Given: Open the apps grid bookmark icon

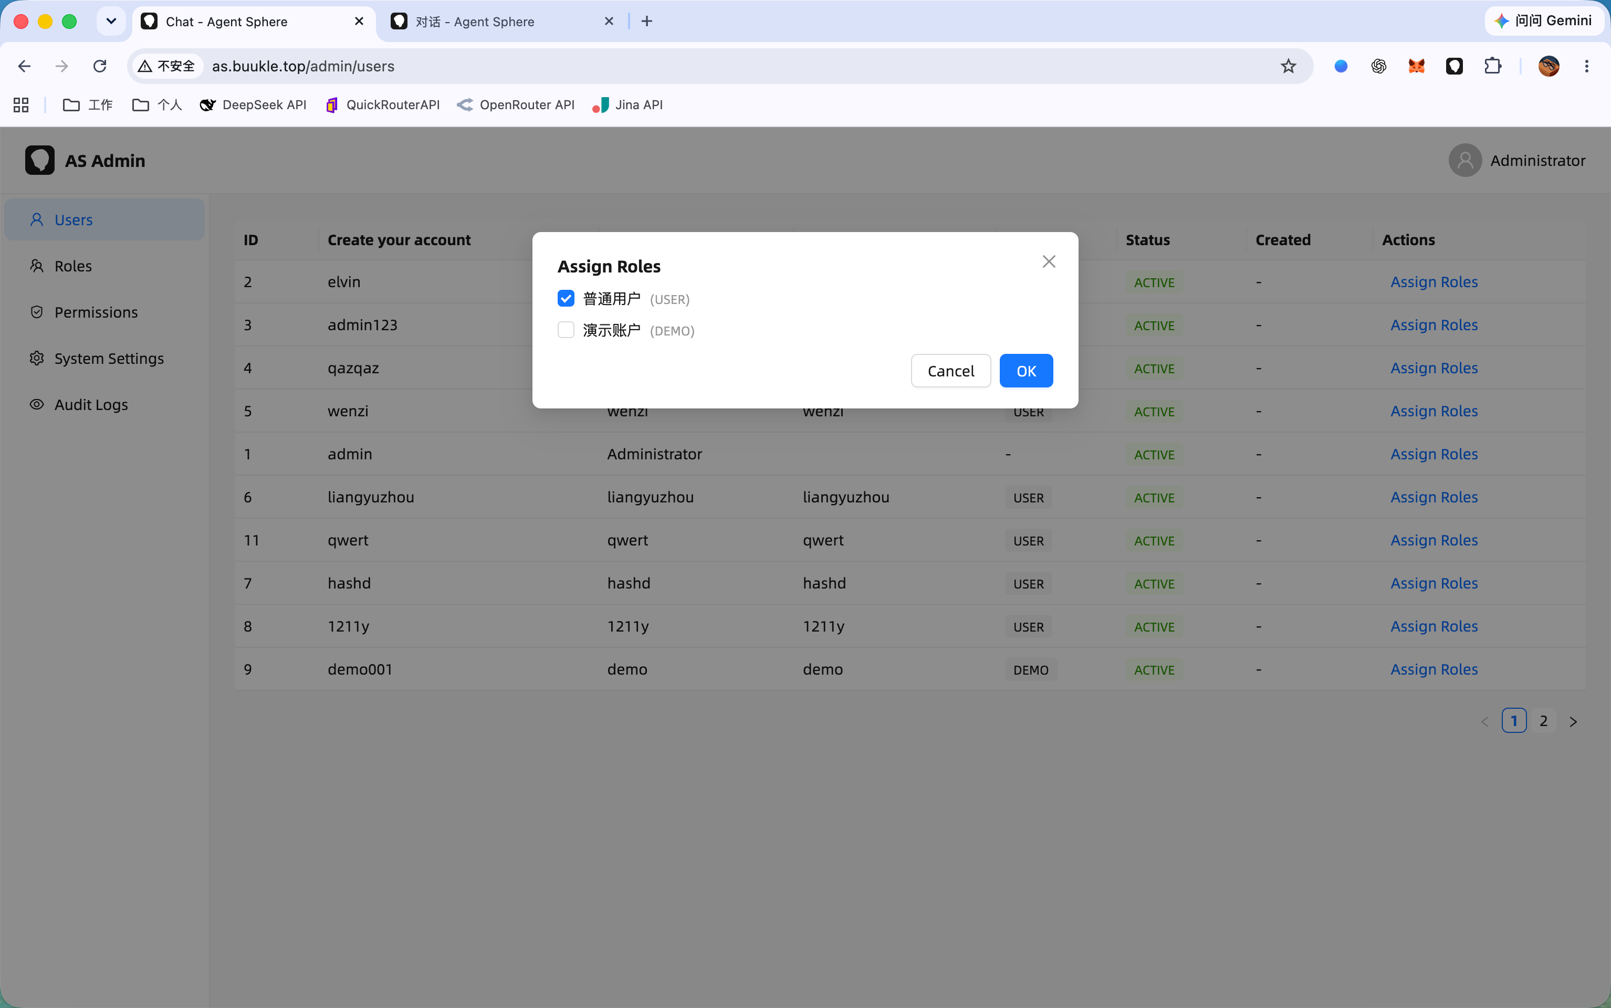Looking at the screenshot, I should click(x=20, y=104).
